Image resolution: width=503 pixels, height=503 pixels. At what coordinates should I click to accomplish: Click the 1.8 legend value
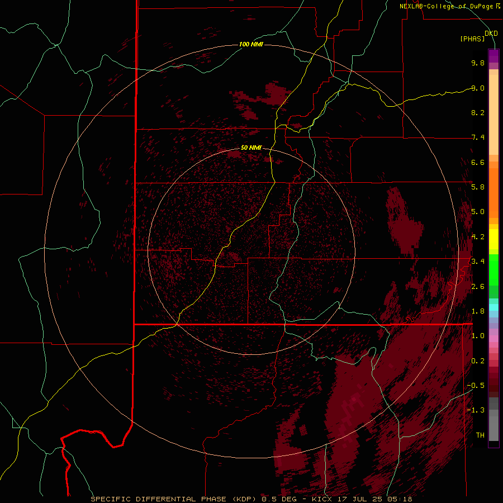[478, 311]
